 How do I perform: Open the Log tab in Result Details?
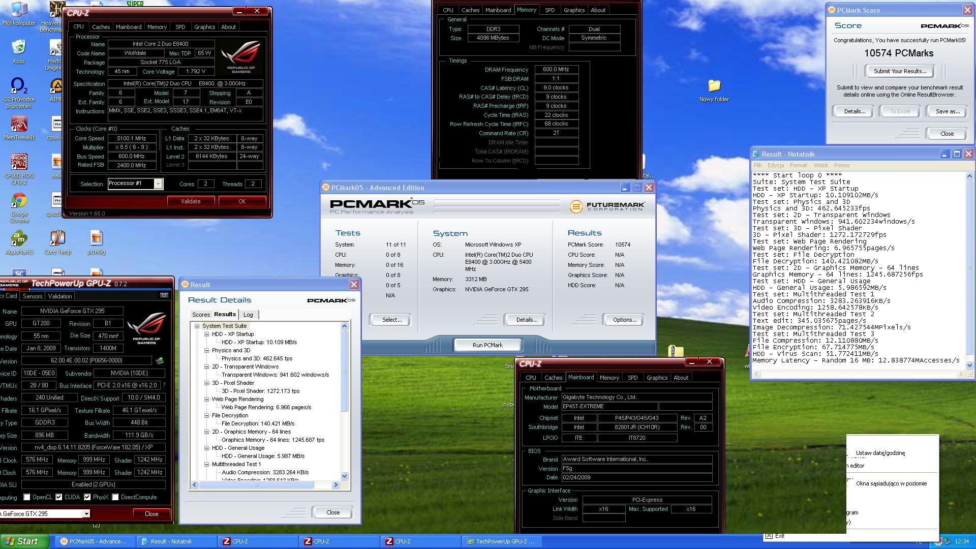[x=248, y=315]
